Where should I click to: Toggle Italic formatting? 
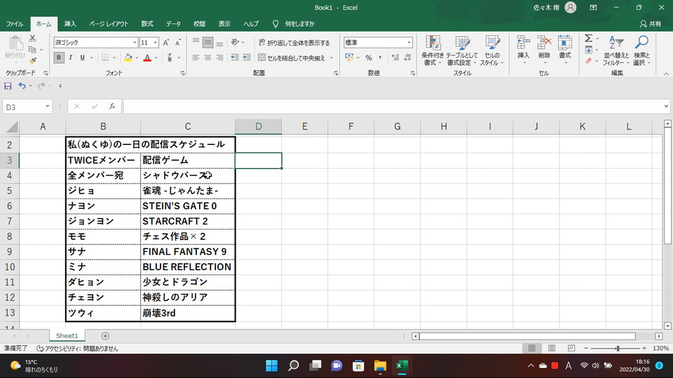pyautogui.click(x=70, y=57)
